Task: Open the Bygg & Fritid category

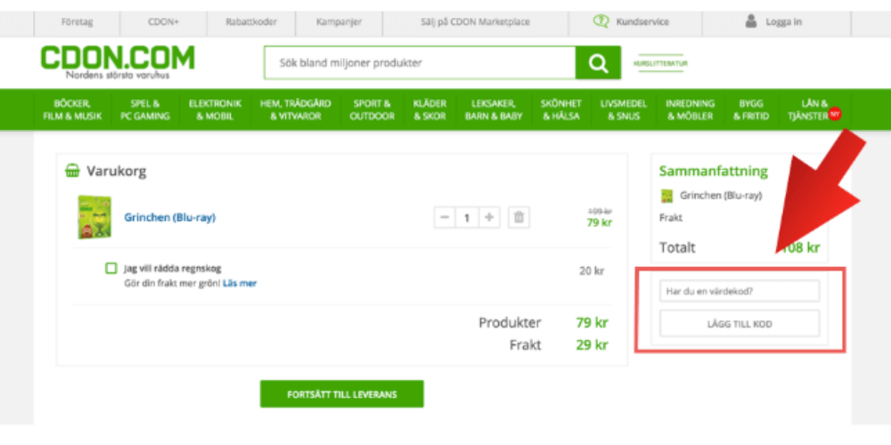Action: 750,110
